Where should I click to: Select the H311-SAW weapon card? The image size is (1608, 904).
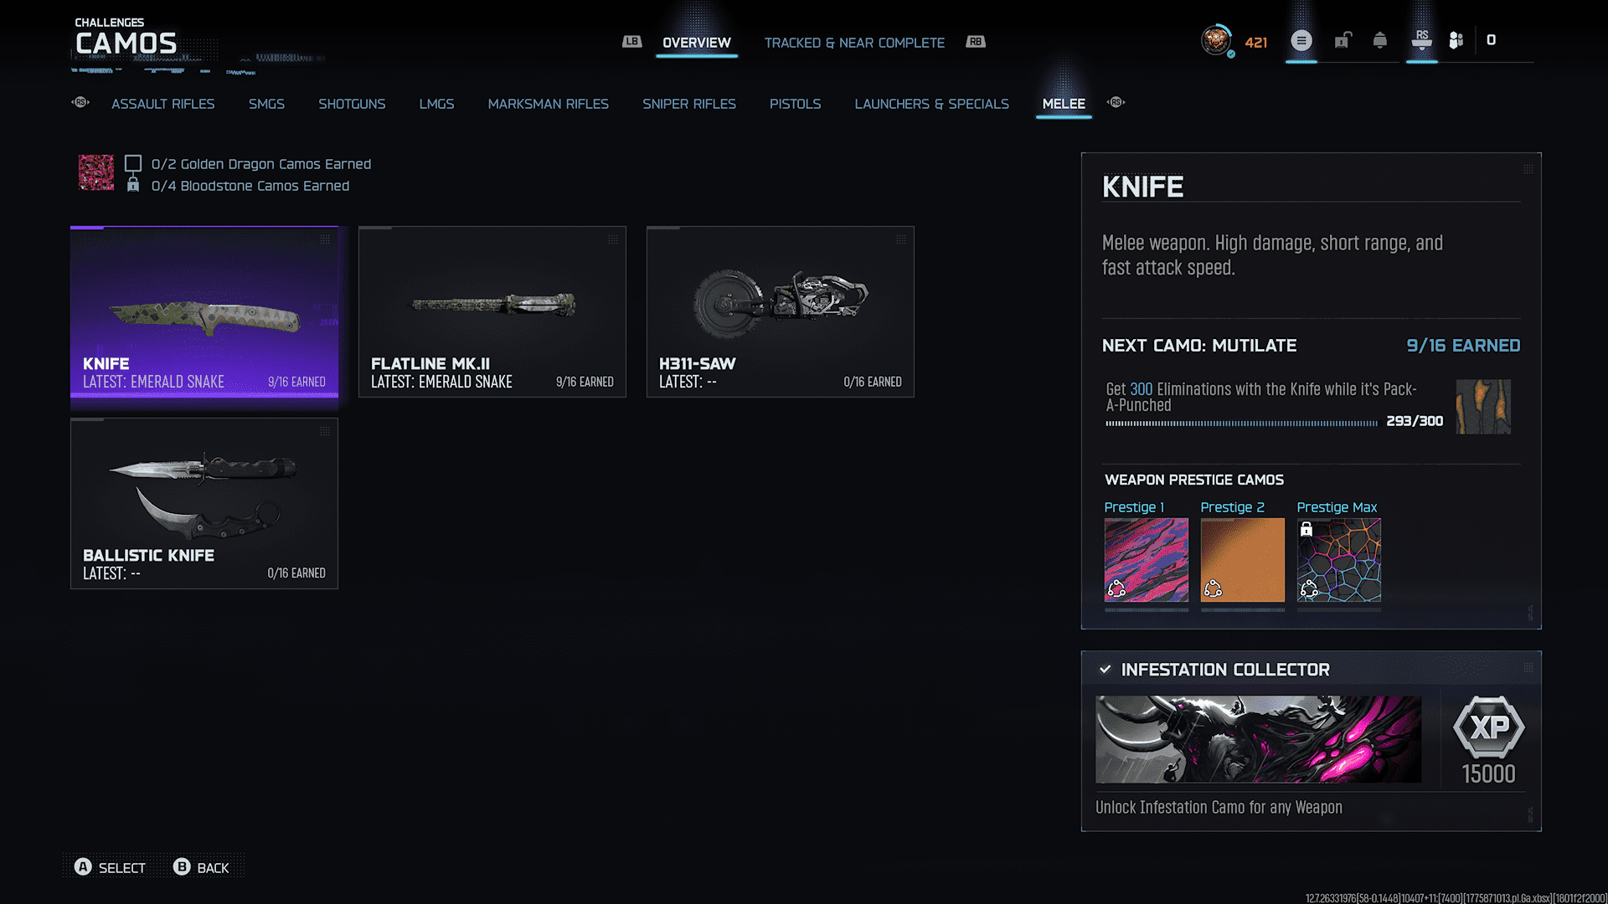click(x=781, y=311)
